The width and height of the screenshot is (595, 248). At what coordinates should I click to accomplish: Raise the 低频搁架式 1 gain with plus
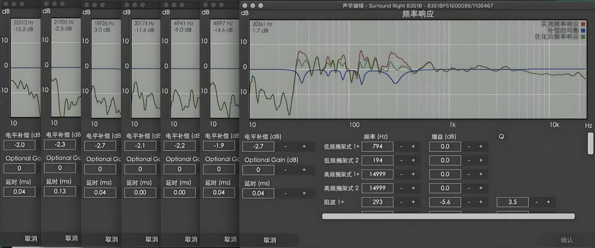tap(481, 146)
